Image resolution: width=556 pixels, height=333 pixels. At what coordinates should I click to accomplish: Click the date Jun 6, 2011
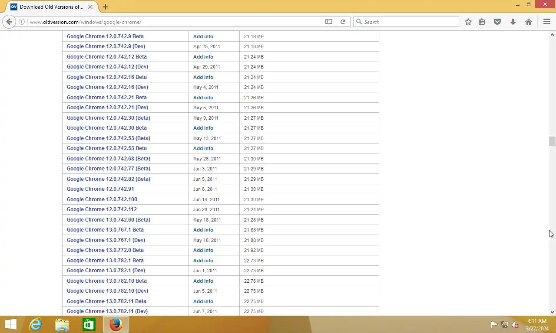tap(205, 189)
